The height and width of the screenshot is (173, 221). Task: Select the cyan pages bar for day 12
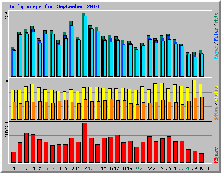tap(85, 46)
